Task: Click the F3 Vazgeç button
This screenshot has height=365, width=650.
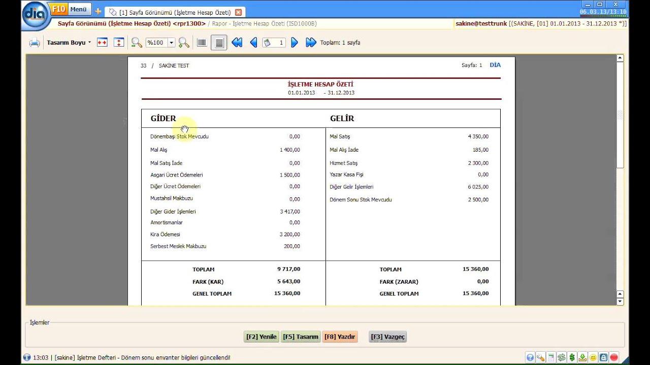Action: click(x=388, y=337)
